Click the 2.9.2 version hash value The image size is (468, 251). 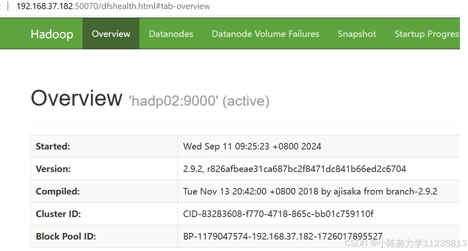tap(295, 169)
